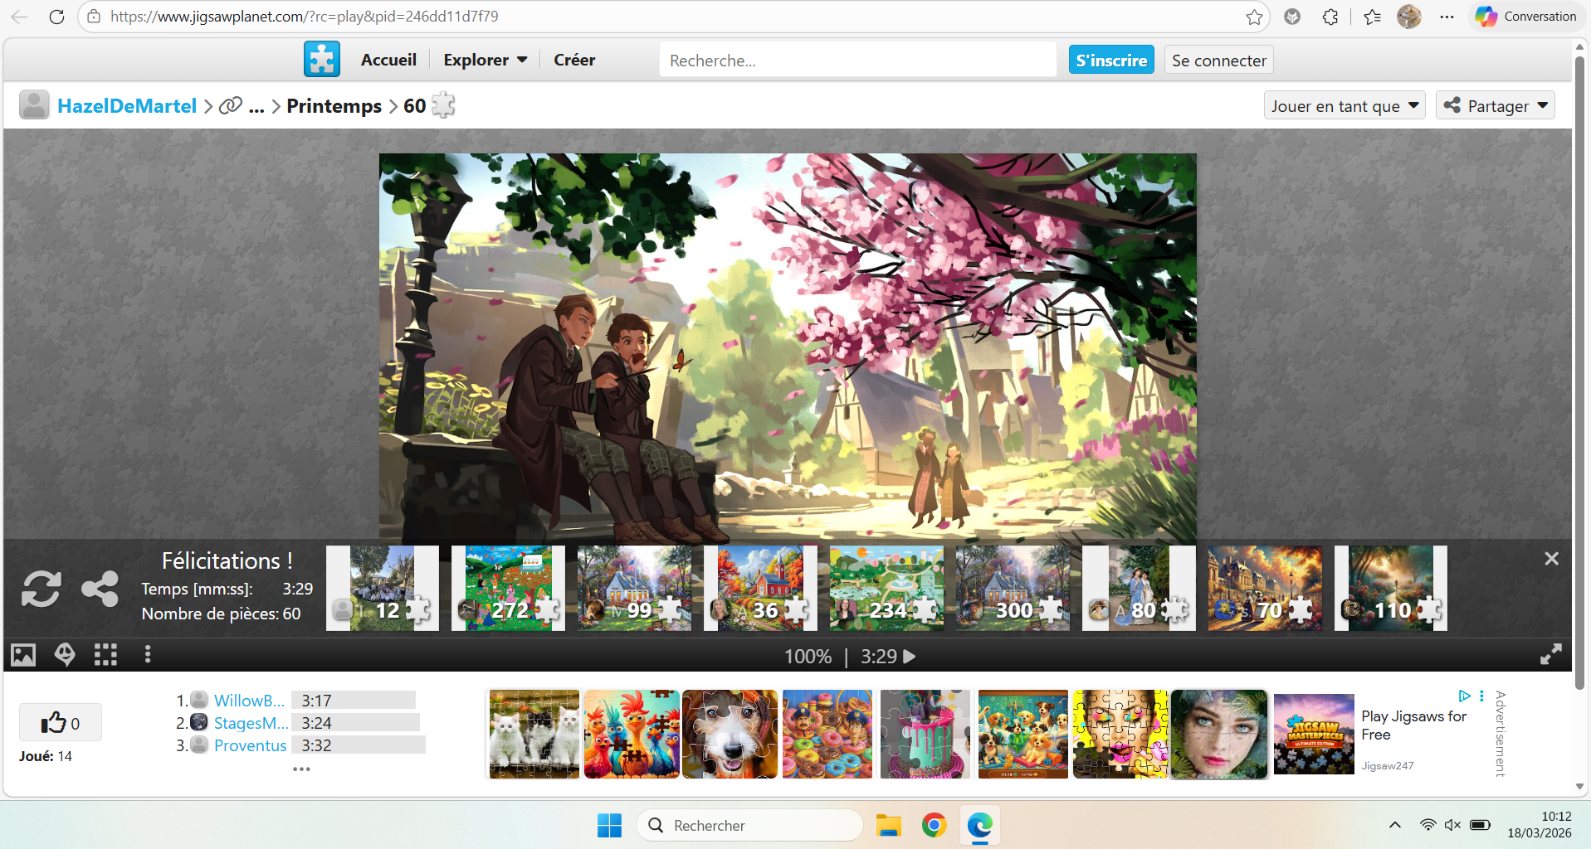Open the 12-piece suggested puzzle
The image size is (1591, 849).
[x=383, y=588]
